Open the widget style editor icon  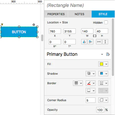click(108, 54)
